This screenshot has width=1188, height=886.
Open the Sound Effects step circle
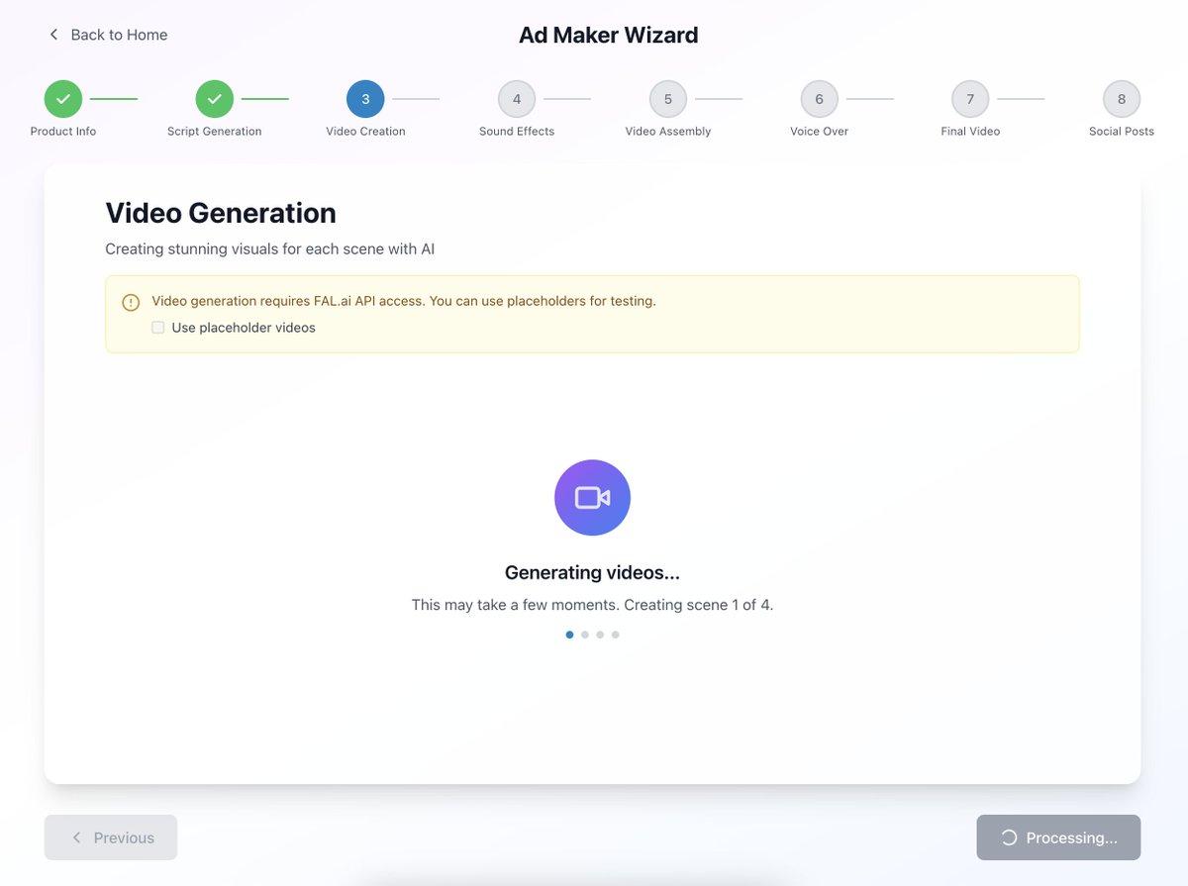[516, 98]
